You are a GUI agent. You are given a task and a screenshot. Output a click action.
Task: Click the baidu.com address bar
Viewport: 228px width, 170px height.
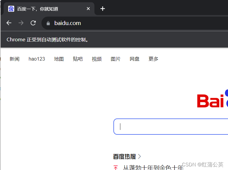[x=135, y=23]
